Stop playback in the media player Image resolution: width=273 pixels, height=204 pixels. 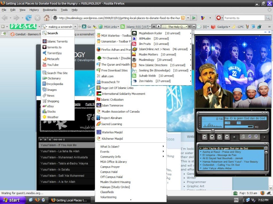coord(212,137)
